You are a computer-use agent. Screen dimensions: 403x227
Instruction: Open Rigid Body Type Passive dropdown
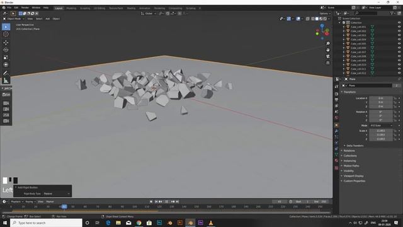[x=57, y=194]
